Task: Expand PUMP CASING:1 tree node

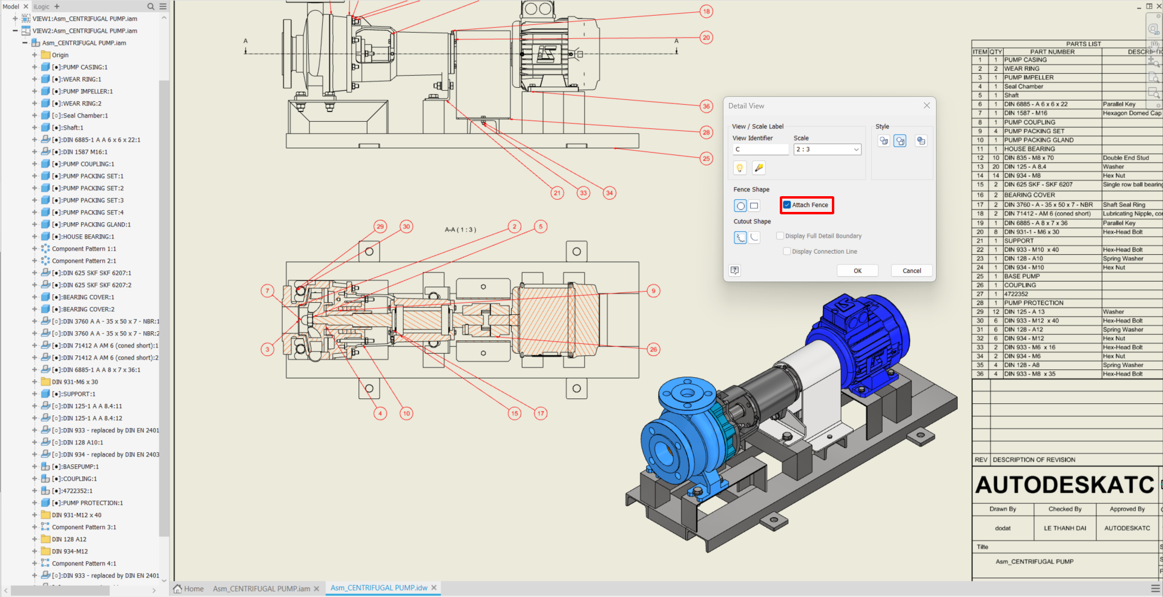Action: pyautogui.click(x=35, y=67)
